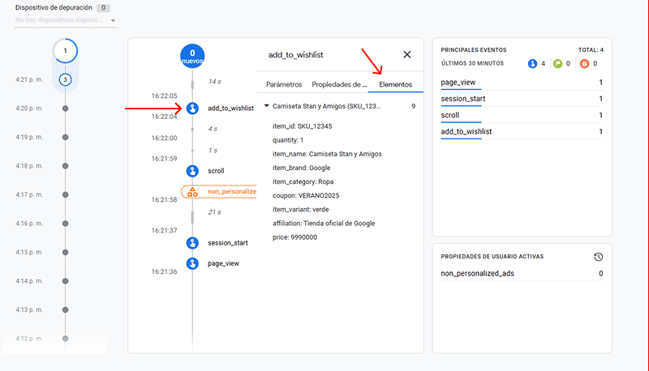Select the 4:20 p. m. timeline dot
This screenshot has width=649, height=371.
(x=65, y=109)
